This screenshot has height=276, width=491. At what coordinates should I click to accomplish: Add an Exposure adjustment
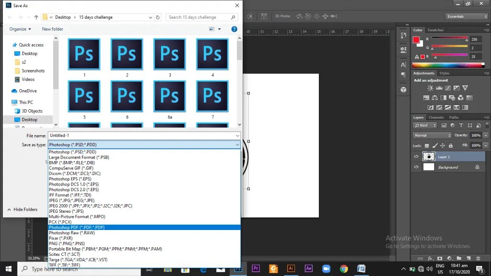(x=456, y=88)
